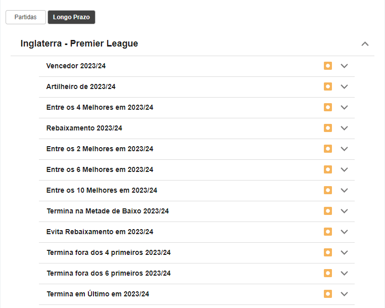Click orange icon beside Termina em Último
Image resolution: width=385 pixels, height=308 pixels.
[328, 294]
